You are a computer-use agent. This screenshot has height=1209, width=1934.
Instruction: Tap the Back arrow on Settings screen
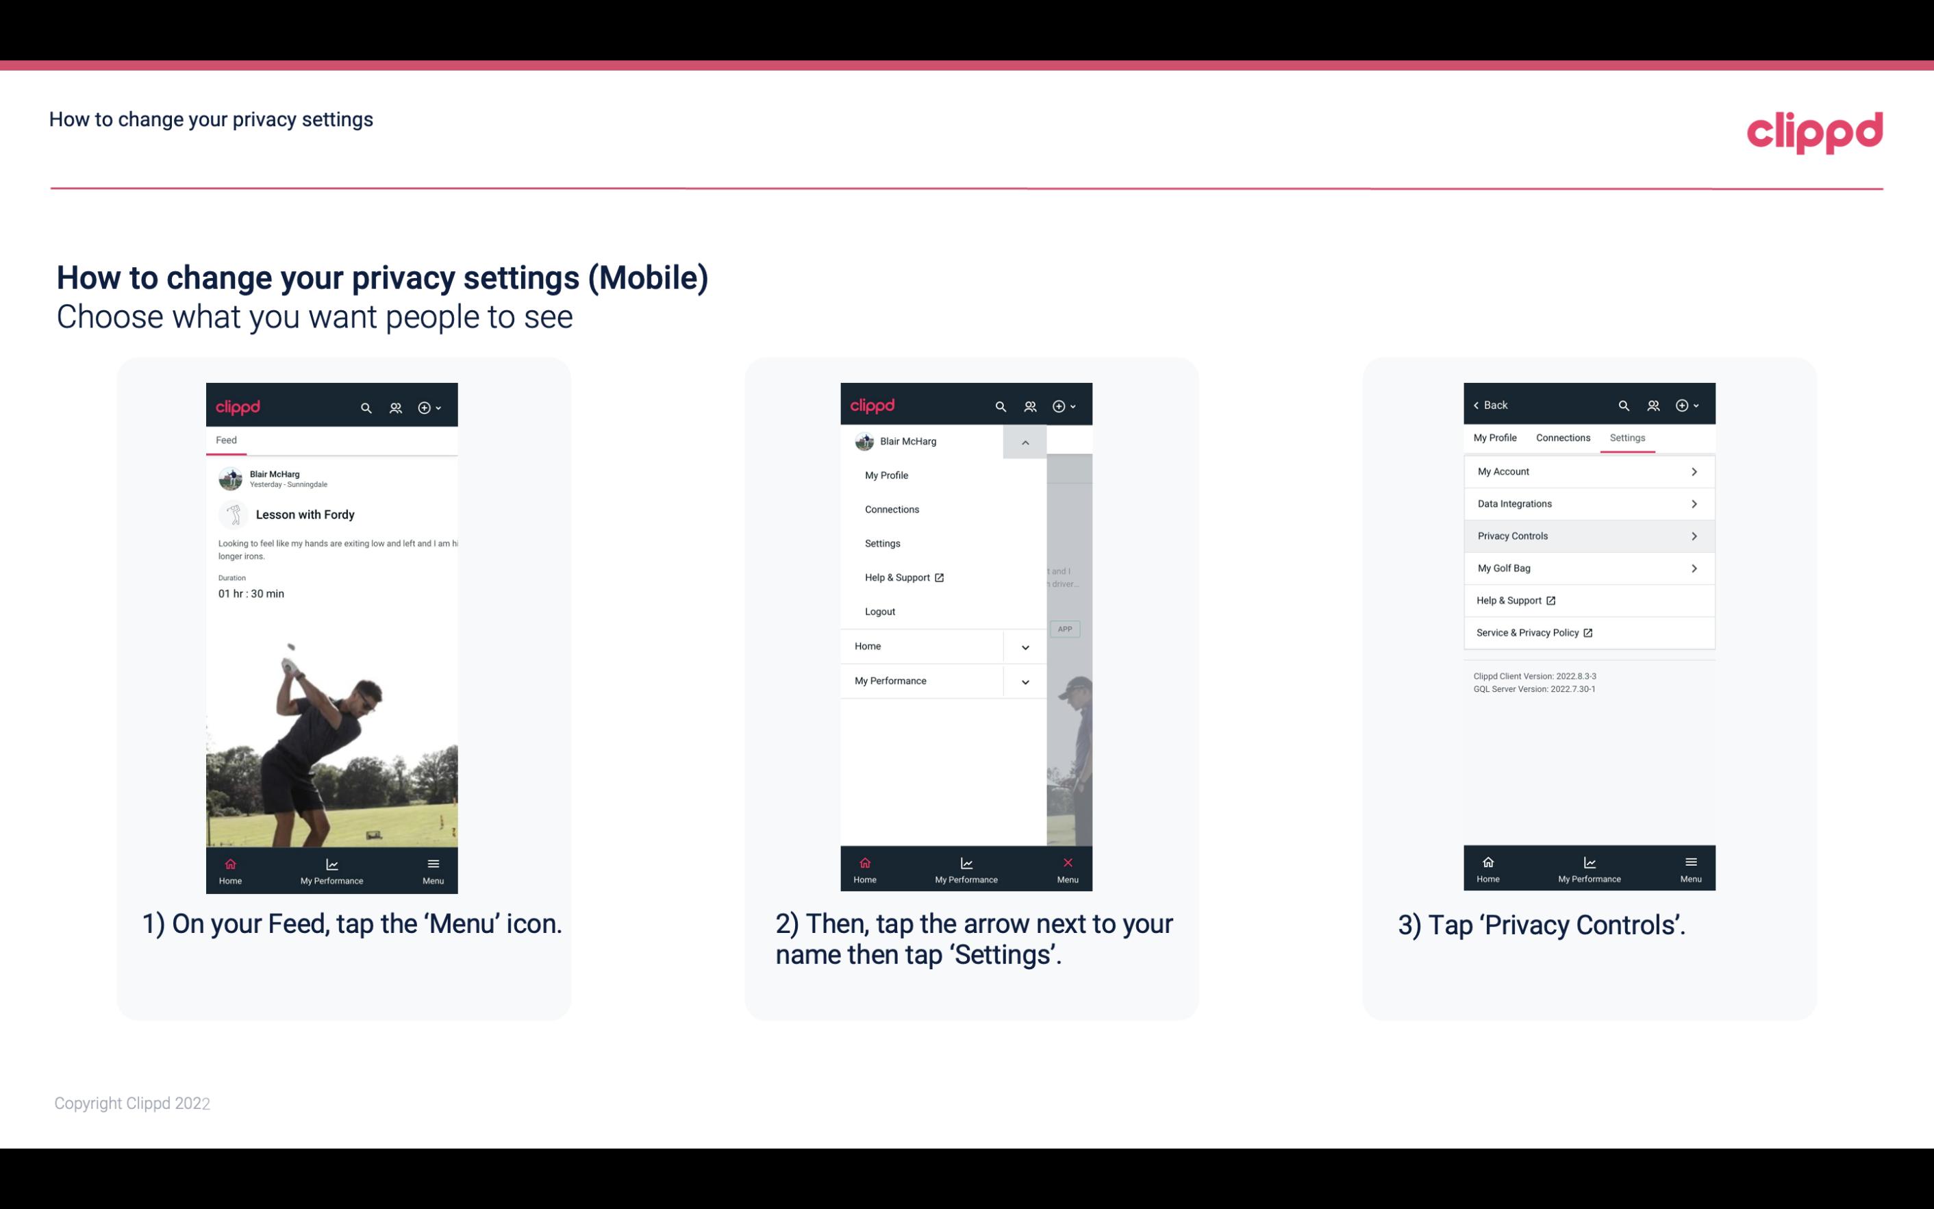[1479, 404]
